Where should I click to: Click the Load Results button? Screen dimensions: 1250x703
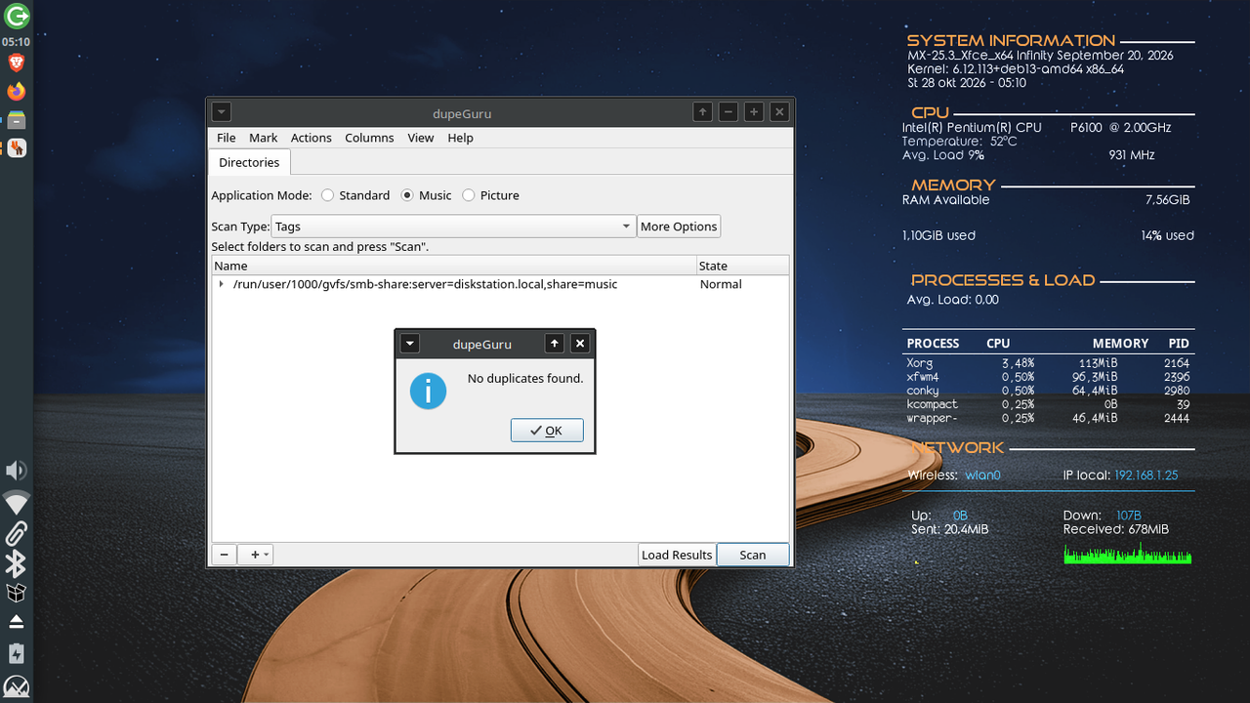pyautogui.click(x=677, y=555)
